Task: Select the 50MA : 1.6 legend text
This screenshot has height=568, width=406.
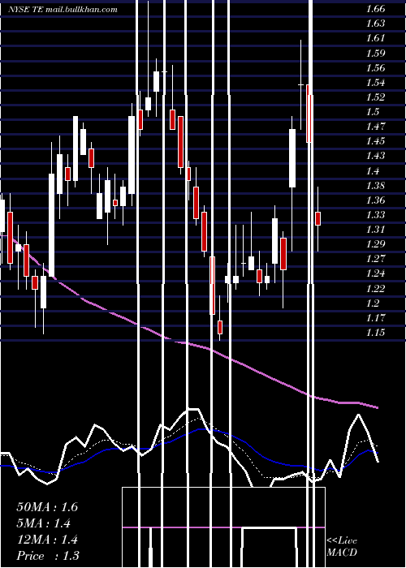Action: click(x=47, y=507)
